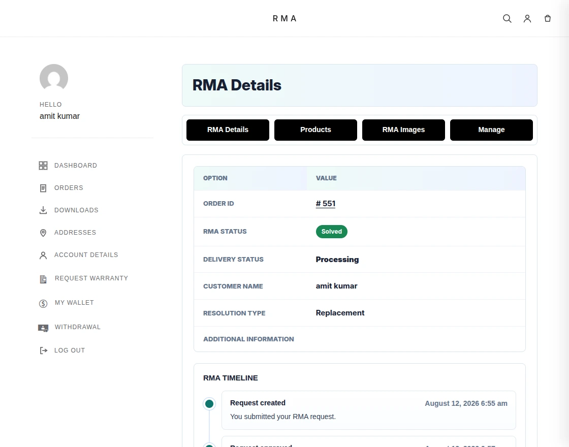
Task: Click the Request created timeline heading
Action: point(258,403)
